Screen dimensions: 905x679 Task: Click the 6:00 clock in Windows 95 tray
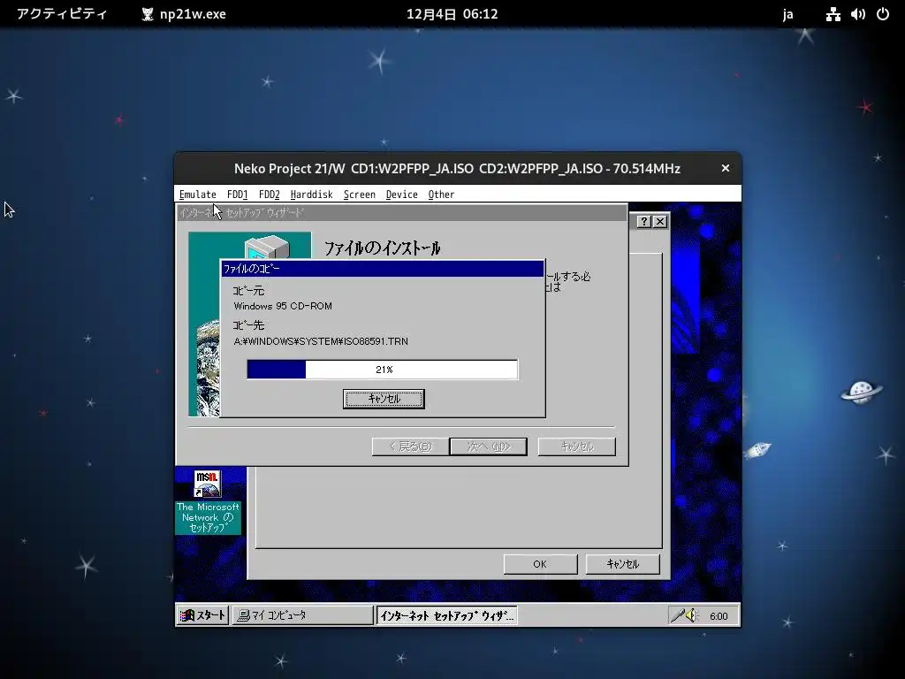pyautogui.click(x=719, y=616)
